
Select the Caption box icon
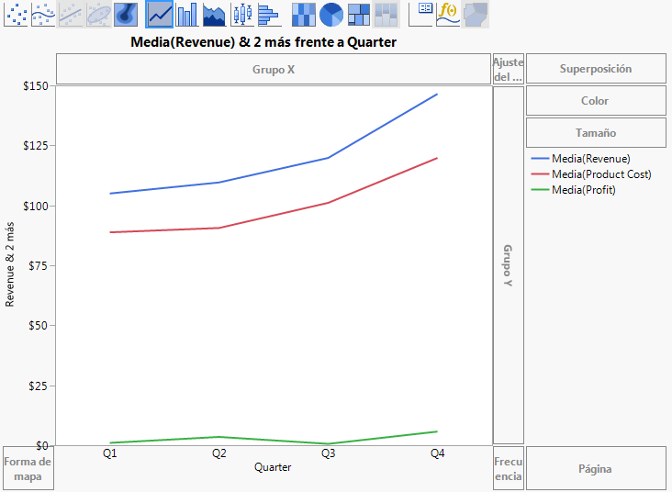click(x=420, y=14)
